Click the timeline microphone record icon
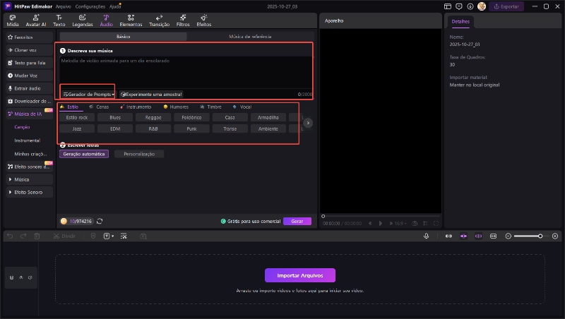The width and height of the screenshot is (565, 319). click(x=427, y=236)
